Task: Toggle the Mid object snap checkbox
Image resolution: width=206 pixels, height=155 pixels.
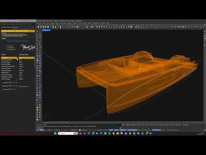Action: pyautogui.click(x=139, y=125)
